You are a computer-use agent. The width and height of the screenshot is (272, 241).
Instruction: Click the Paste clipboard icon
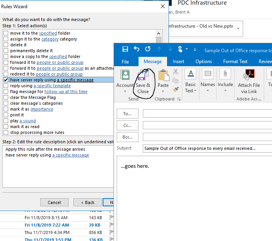(x=163, y=75)
